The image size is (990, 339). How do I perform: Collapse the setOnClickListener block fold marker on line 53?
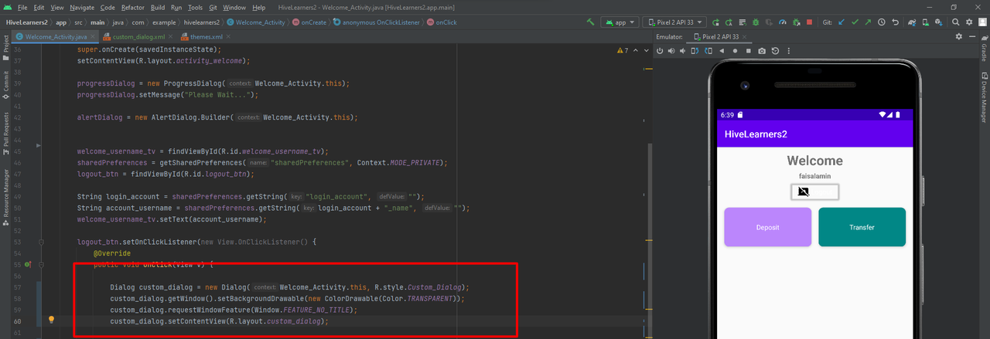click(x=40, y=242)
